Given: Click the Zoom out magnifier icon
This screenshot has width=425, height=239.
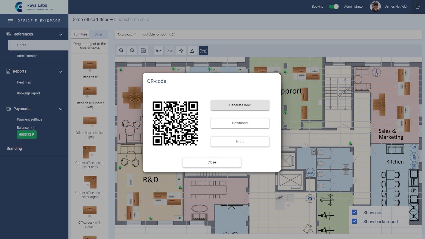Looking at the screenshot, I should 132,51.
